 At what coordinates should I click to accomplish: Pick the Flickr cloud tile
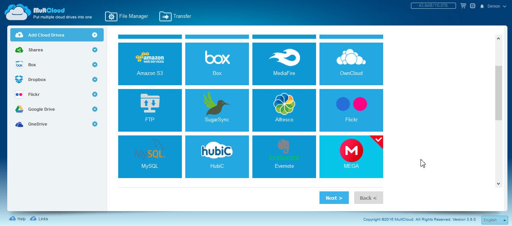coord(351,110)
